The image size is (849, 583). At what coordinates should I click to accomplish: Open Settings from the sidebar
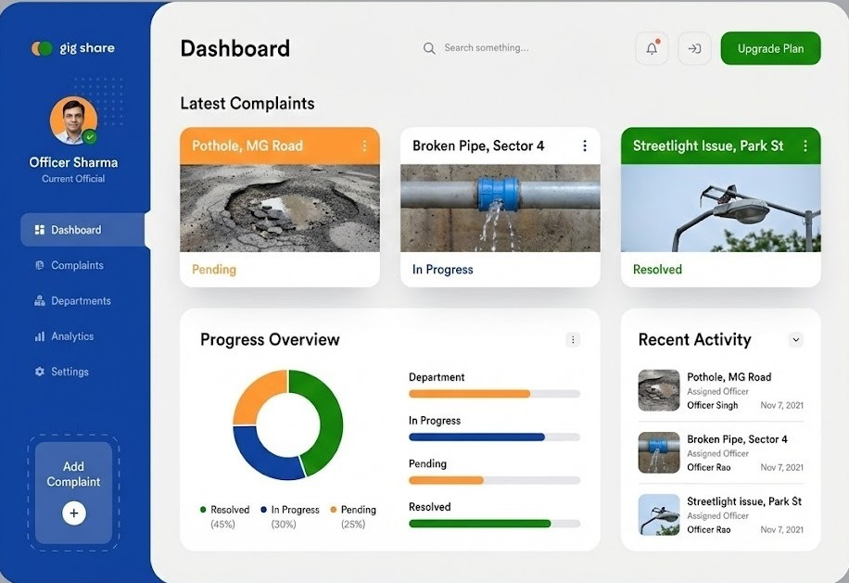coord(70,372)
